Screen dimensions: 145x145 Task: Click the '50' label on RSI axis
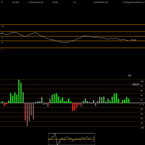pyautogui.click(x=2, y=38)
